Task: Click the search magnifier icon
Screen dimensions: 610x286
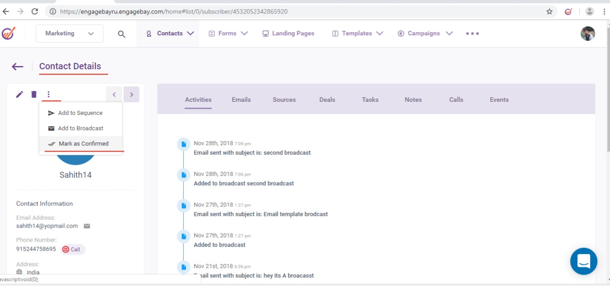Action: 121,34
